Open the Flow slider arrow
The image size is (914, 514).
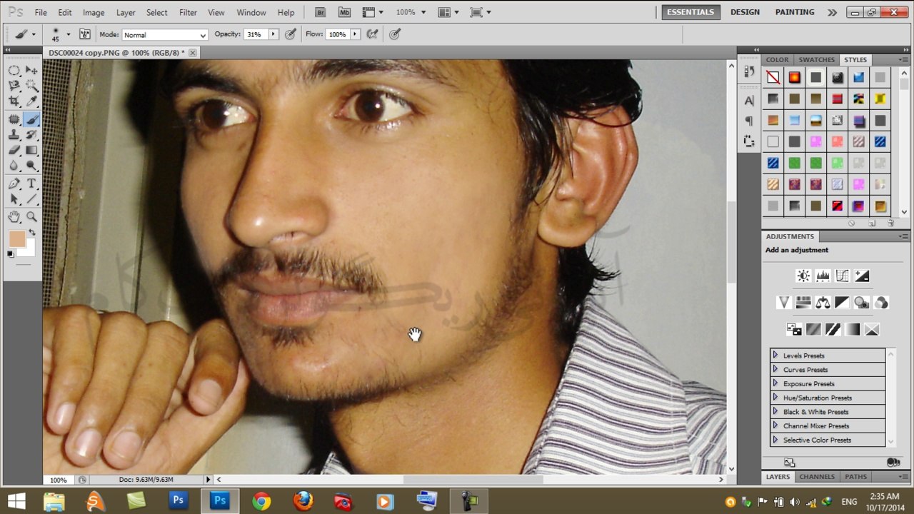(354, 34)
